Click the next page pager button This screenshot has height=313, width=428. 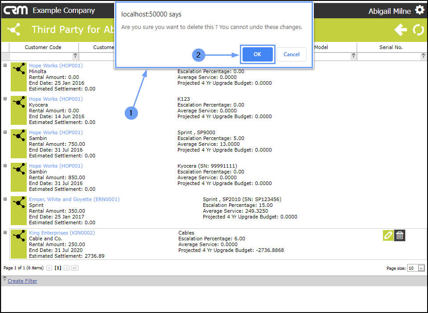tap(66, 268)
